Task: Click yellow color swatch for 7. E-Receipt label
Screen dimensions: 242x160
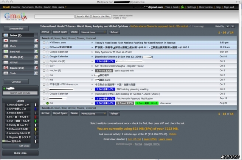Action: tap(35, 129)
